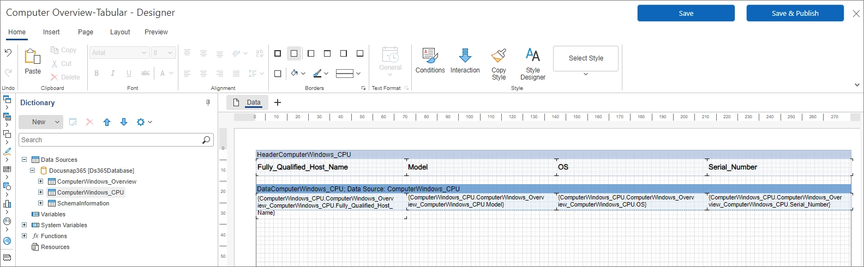Open the Style Designer
The height and width of the screenshot is (267, 864).
532,56
